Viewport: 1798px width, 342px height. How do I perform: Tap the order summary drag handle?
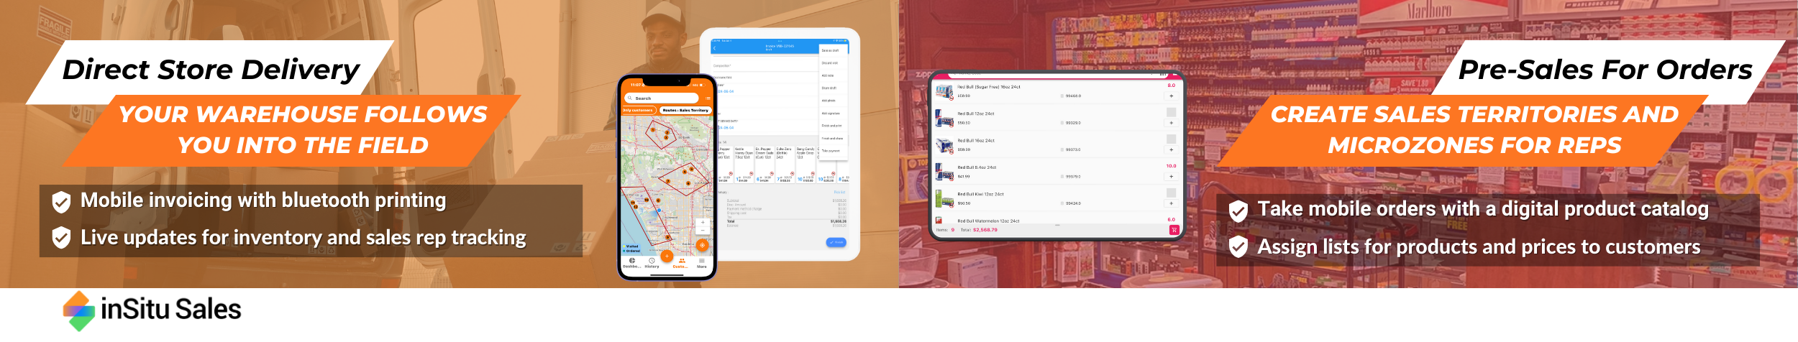1057,226
